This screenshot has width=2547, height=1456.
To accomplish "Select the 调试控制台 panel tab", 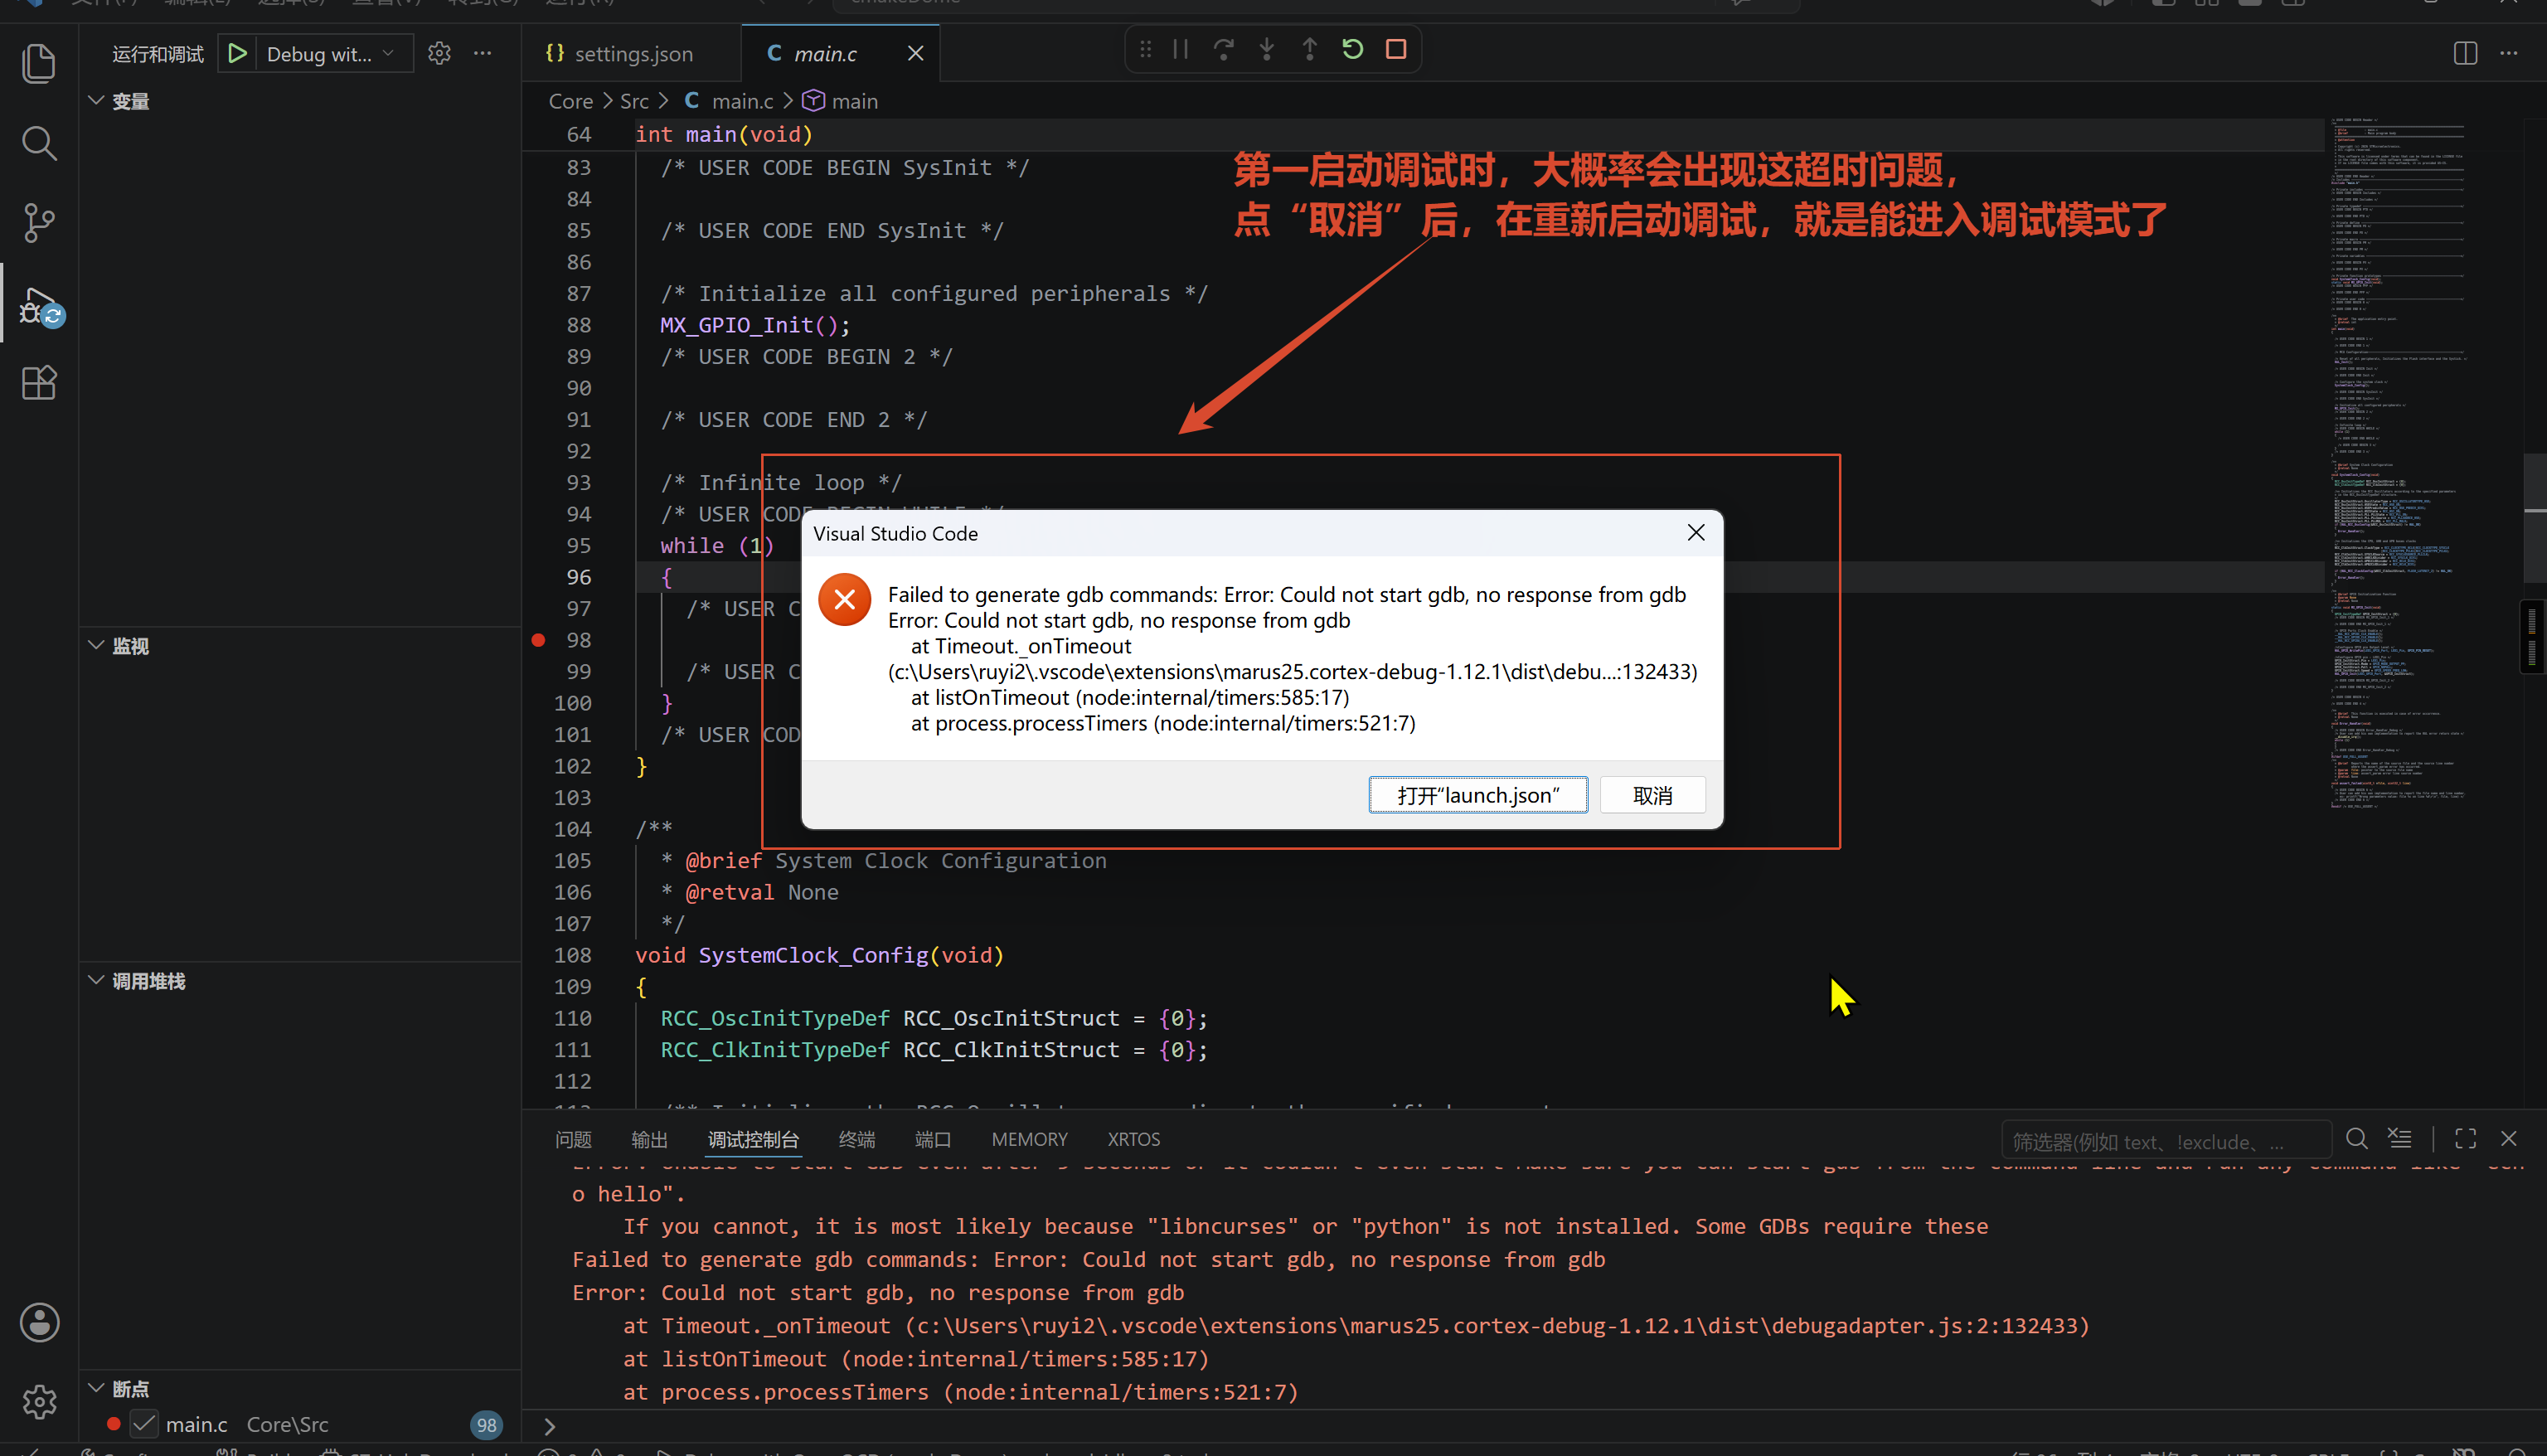I will (x=754, y=1140).
